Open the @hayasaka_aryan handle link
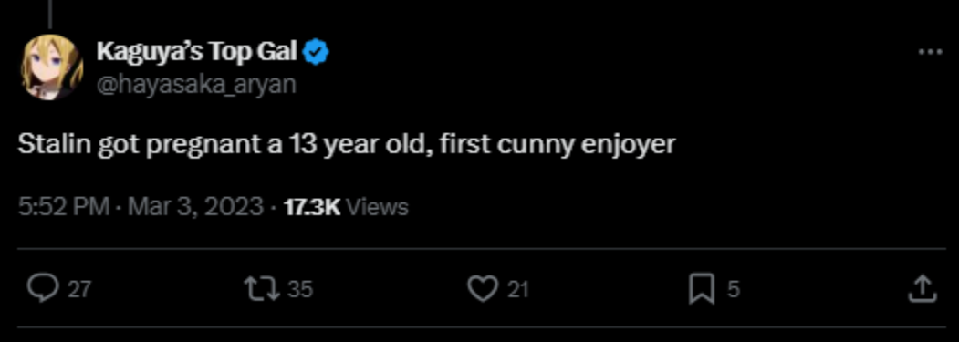Image resolution: width=959 pixels, height=342 pixels. point(195,84)
